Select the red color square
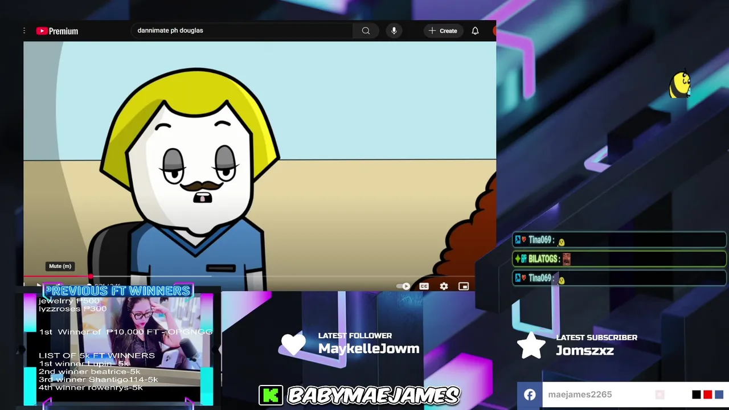The image size is (729, 410). [707, 395]
